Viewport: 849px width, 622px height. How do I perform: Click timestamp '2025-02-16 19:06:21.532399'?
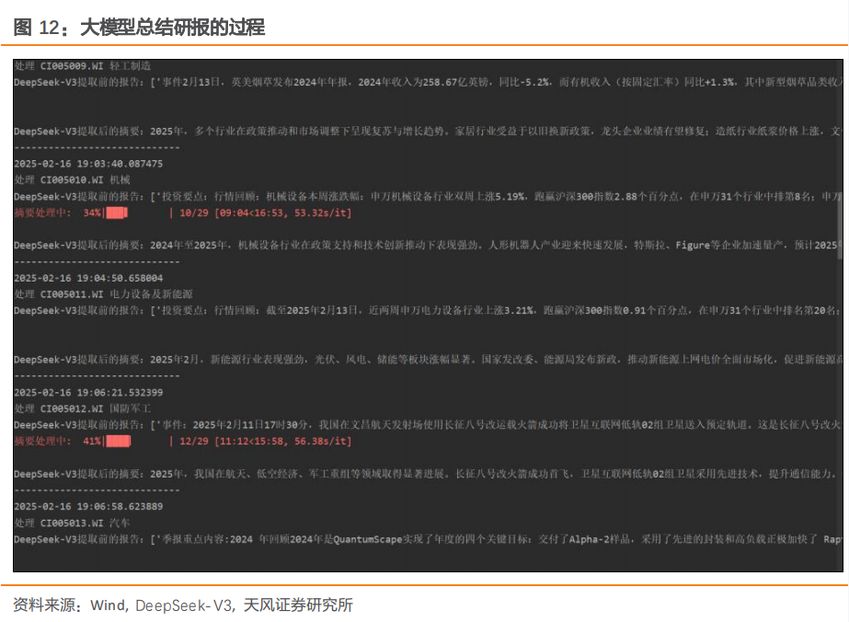pos(88,392)
